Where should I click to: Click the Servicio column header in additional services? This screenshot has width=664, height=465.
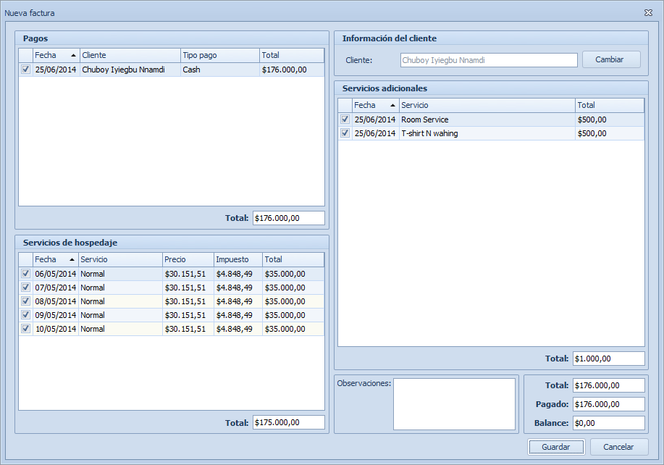(487, 105)
